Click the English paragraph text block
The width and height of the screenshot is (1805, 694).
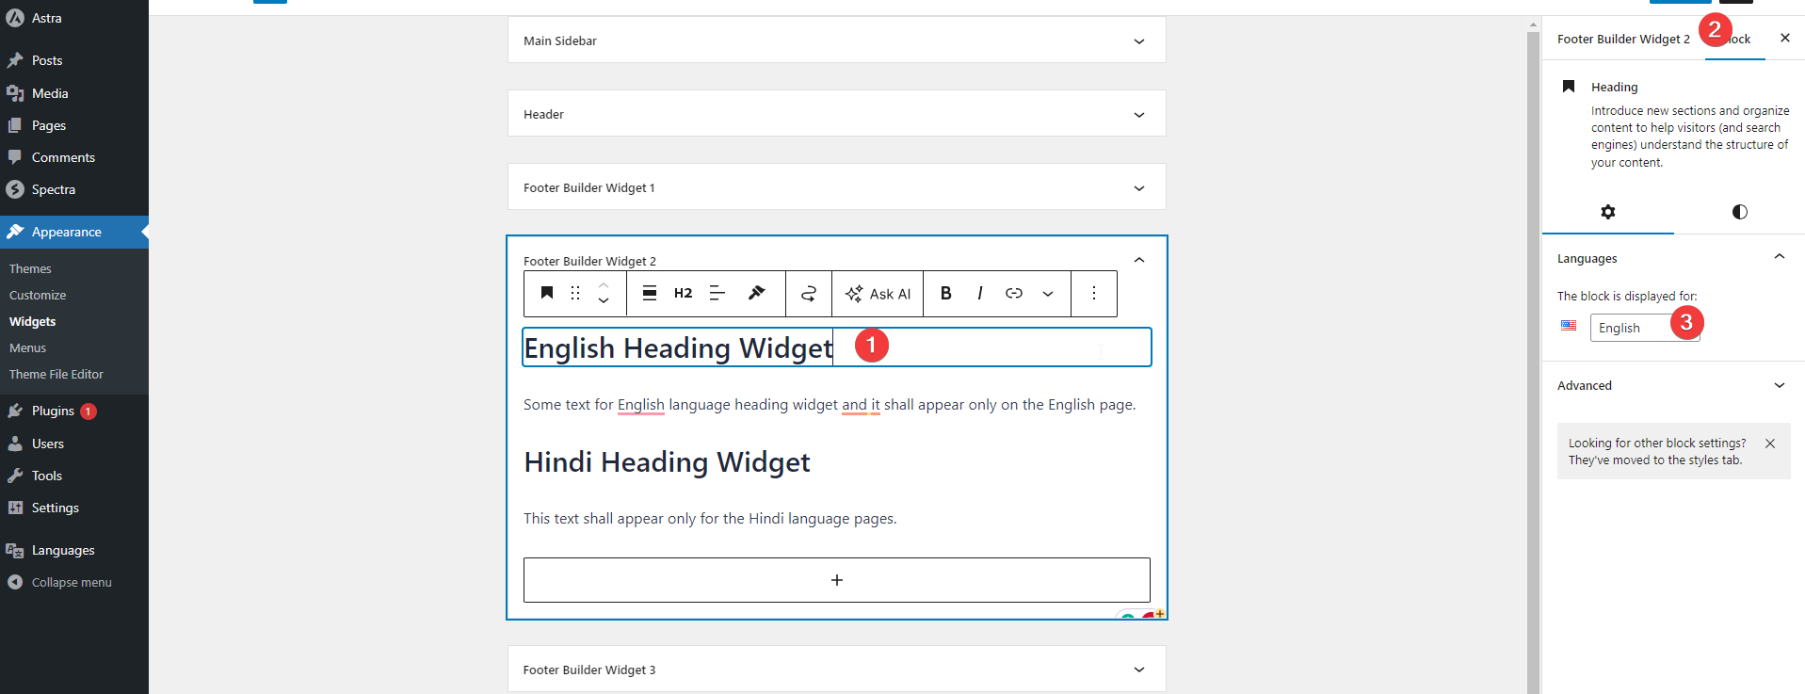click(830, 405)
